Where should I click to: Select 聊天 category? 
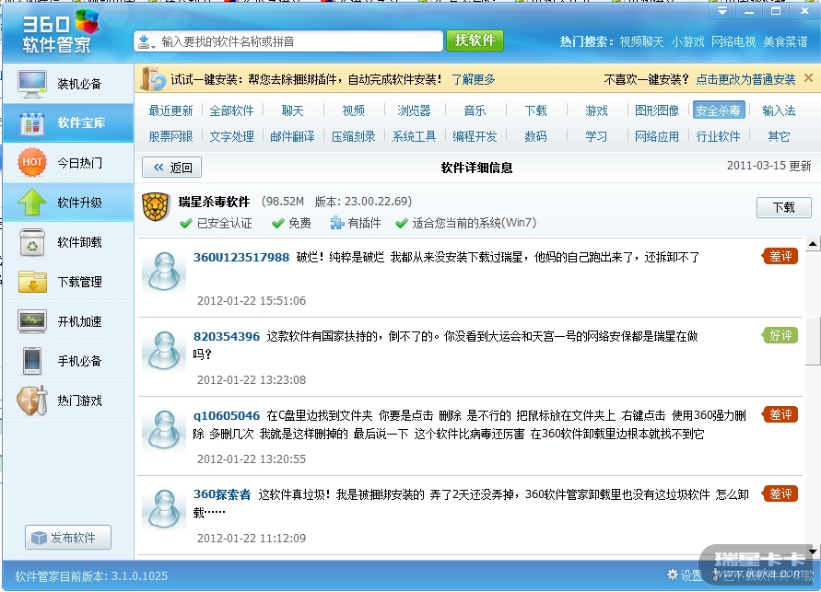(x=292, y=110)
